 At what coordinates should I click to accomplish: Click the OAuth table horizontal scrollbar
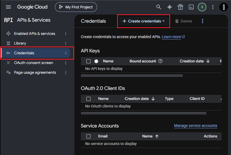click(144, 113)
